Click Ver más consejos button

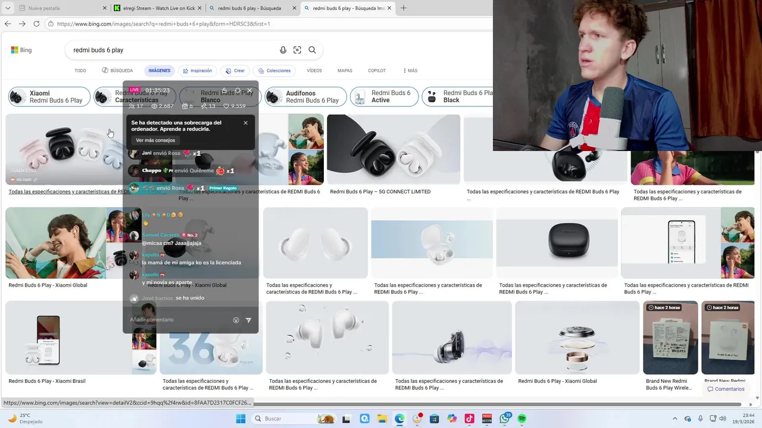coord(155,140)
